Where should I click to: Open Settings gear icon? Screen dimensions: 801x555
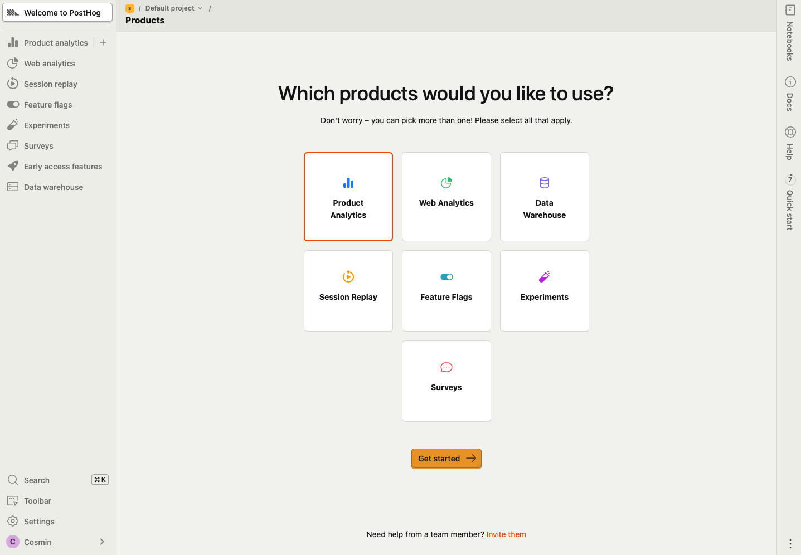pos(13,521)
